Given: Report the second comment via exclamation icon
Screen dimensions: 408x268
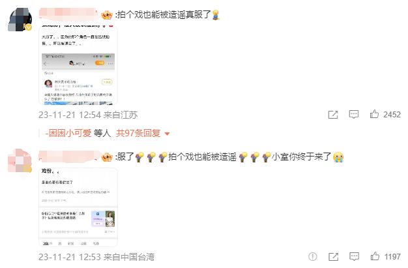Looking at the screenshot, I should pos(312,256).
